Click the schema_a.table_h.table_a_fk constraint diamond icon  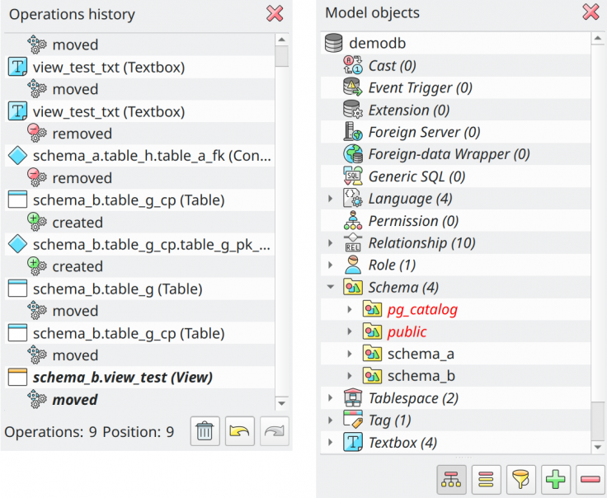[17, 156]
